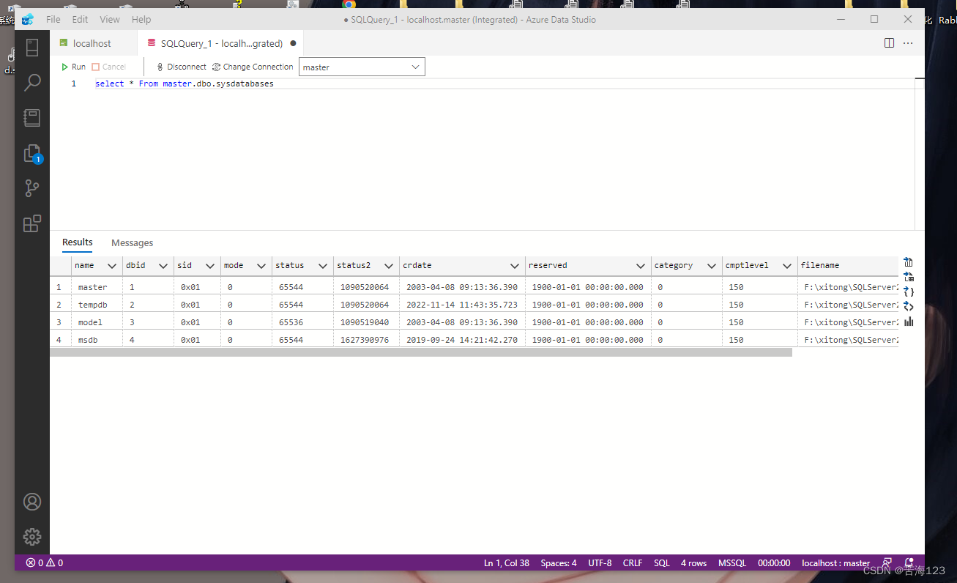Viewport: 957px width, 583px height.
Task: Select the 2022-11-14 11:43:35.723 crdate cell
Action: 462,305
